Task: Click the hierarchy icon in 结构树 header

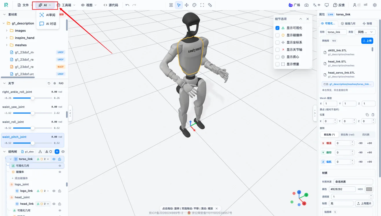Action: point(40,152)
